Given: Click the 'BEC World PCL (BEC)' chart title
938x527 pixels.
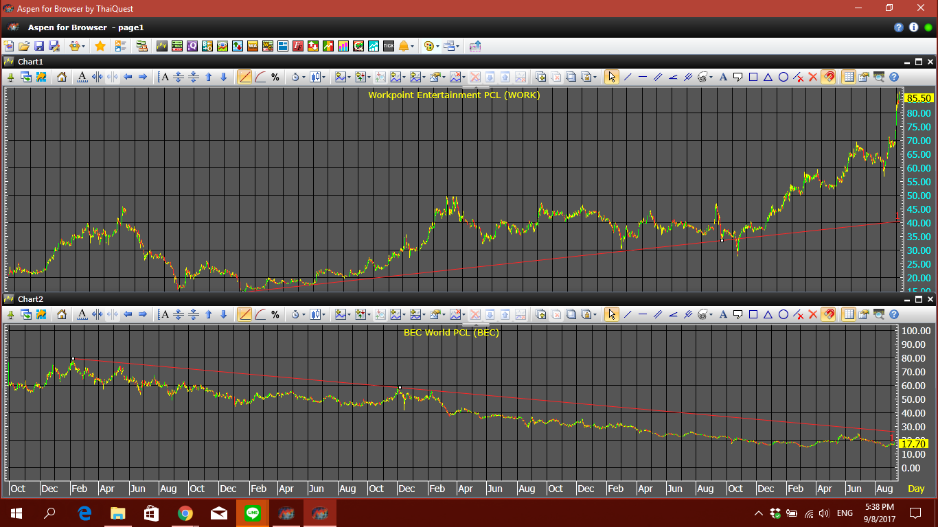Looking at the screenshot, I should pyautogui.click(x=451, y=333).
